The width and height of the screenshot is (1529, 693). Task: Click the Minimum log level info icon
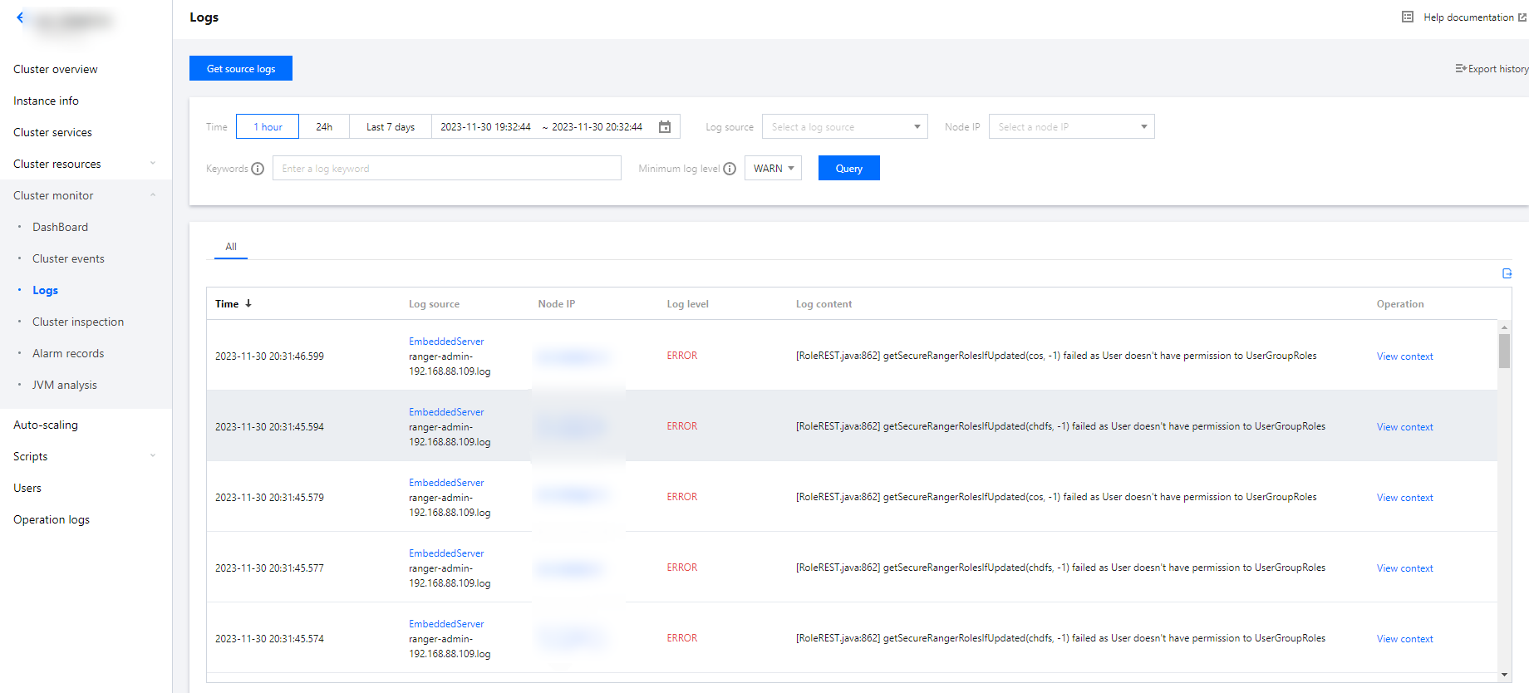[730, 169]
